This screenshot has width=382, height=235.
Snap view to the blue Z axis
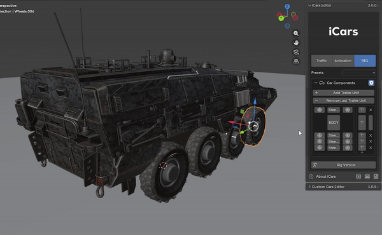(x=288, y=6)
